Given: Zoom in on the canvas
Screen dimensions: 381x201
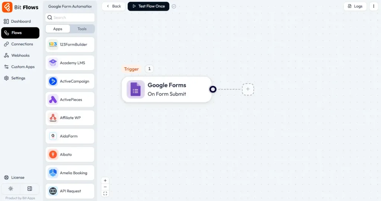Looking at the screenshot, I should [105, 180].
